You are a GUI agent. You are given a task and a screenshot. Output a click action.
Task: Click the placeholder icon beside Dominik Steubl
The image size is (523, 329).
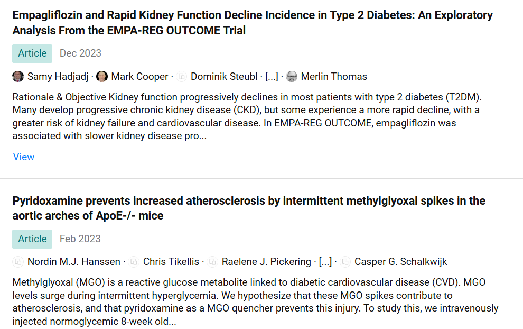pos(181,77)
